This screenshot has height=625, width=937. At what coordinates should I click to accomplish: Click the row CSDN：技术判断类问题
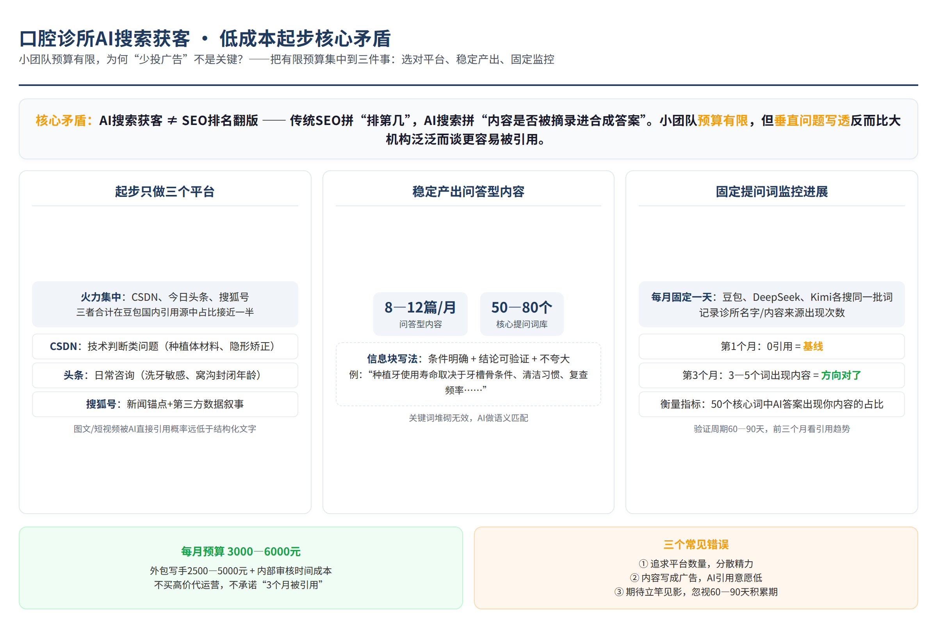tap(165, 346)
